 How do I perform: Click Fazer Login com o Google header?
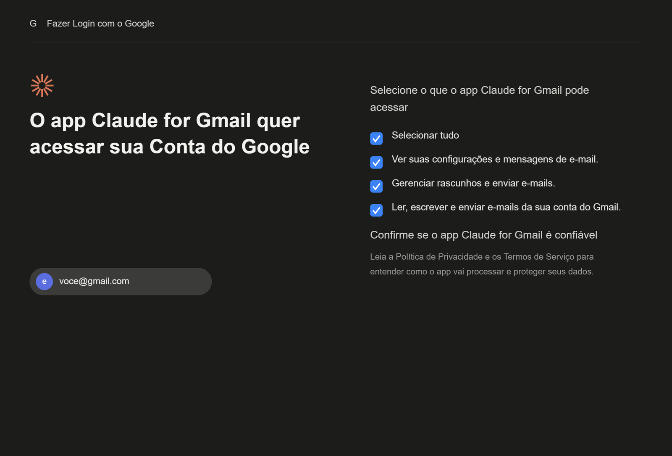[100, 24]
